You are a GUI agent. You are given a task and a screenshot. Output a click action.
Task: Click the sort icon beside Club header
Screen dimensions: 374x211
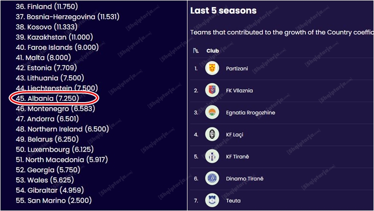click(x=196, y=50)
